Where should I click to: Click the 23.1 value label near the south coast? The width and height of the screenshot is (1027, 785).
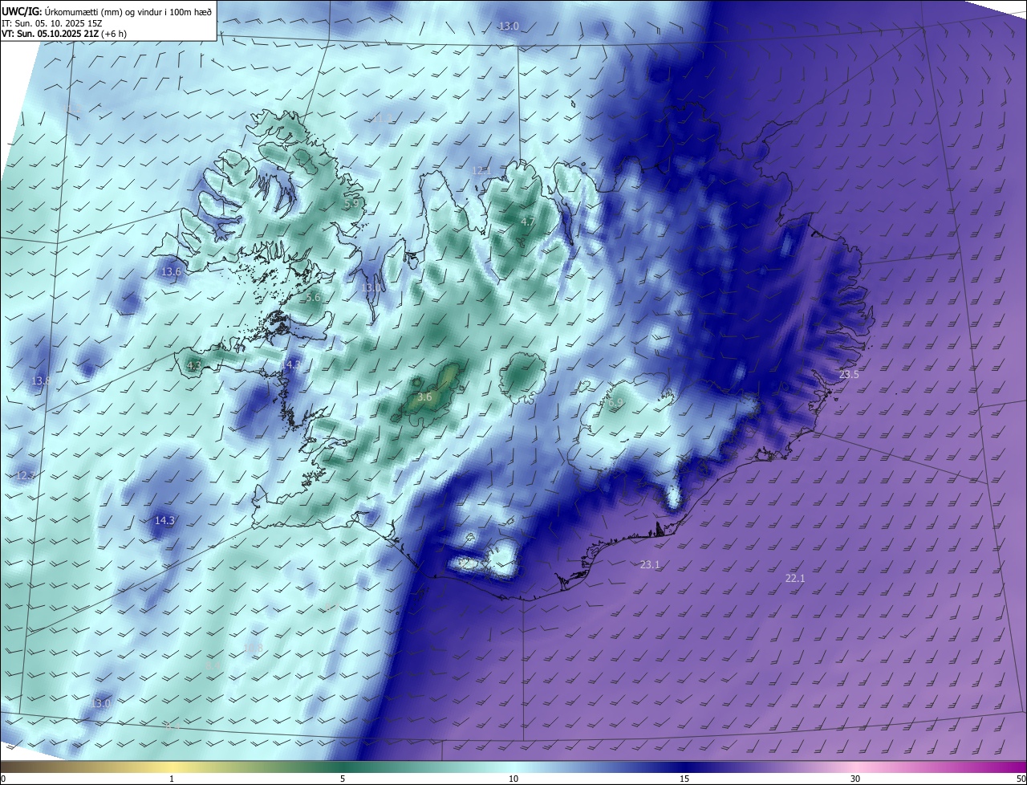pyautogui.click(x=650, y=565)
